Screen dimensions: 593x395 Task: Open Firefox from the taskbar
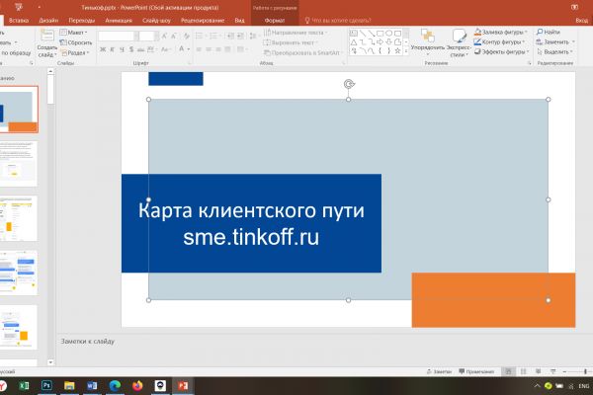coord(137,385)
